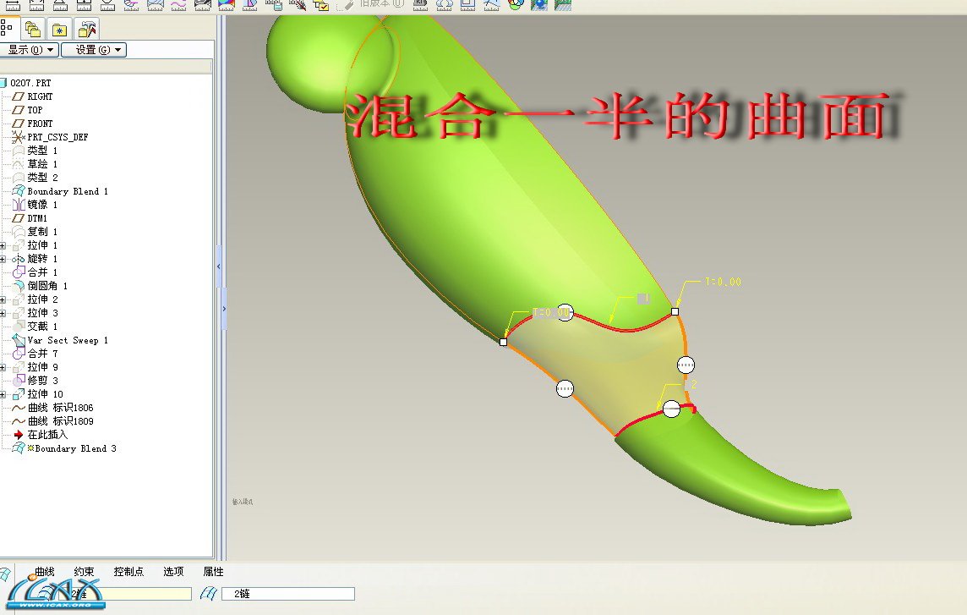
Task: Open the 约束 panel tab
Action: point(84,572)
